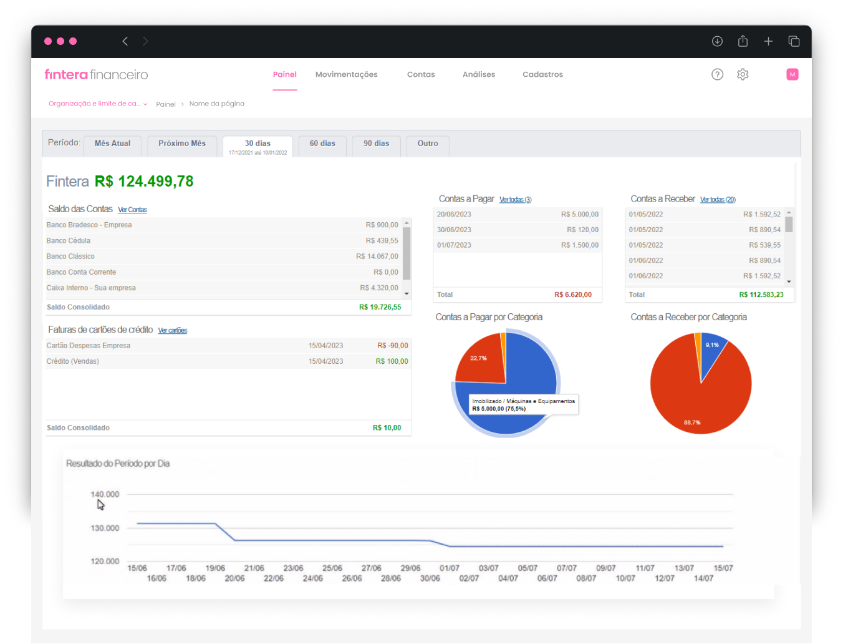Click the 01/06/2022 R$ 890,54 receivable entry
843x644 pixels.
pos(705,261)
